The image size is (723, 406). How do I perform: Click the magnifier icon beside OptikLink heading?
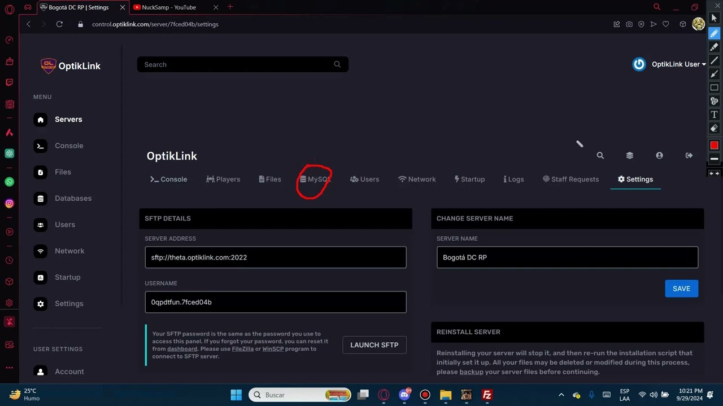[600, 156]
